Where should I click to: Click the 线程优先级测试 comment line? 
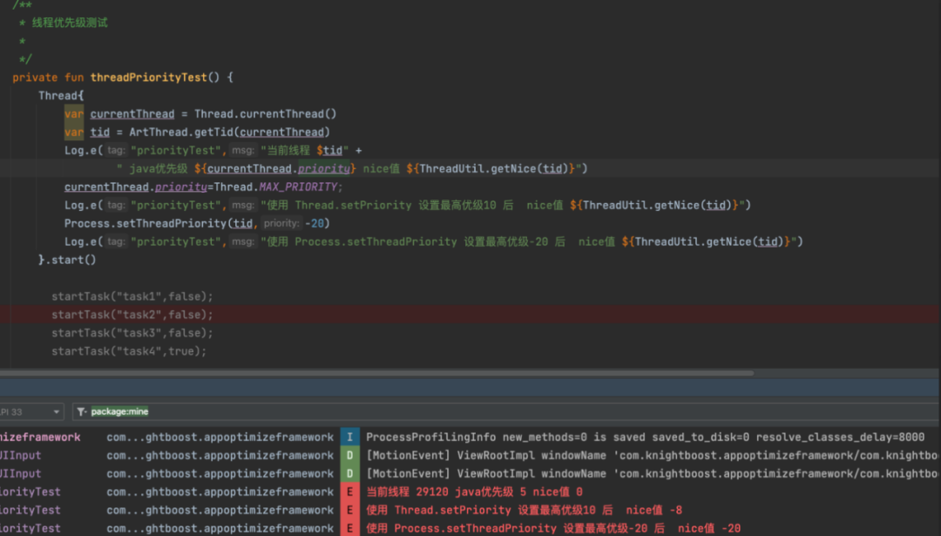70,23
